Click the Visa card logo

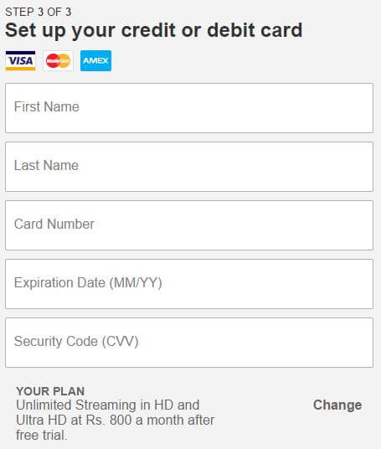pyautogui.click(x=20, y=60)
